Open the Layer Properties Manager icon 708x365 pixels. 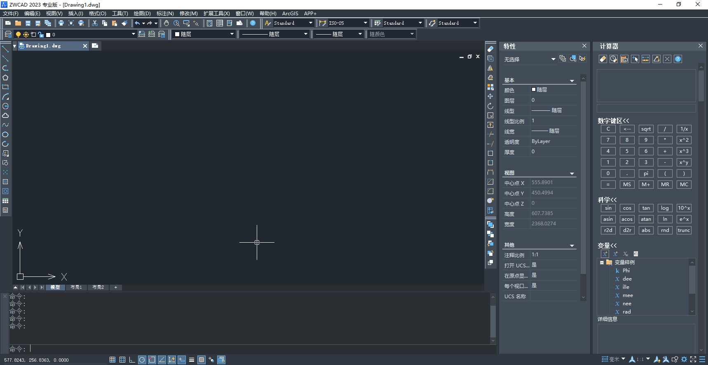(8, 34)
